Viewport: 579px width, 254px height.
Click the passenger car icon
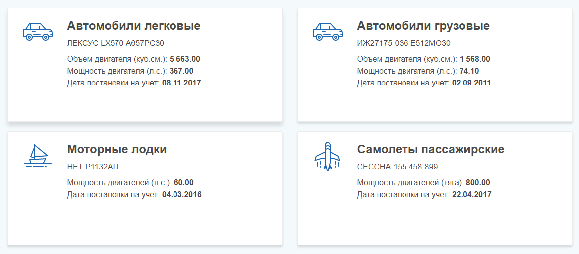pyautogui.click(x=37, y=31)
